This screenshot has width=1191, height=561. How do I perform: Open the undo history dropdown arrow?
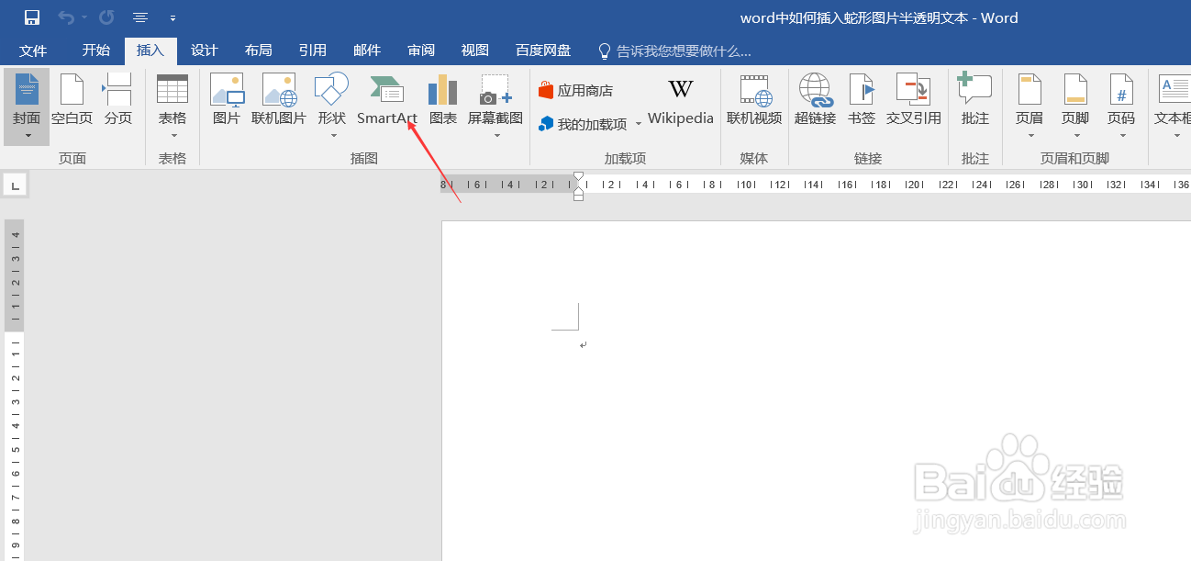[83, 18]
